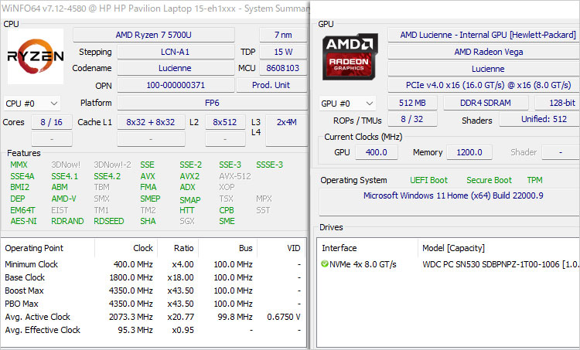This screenshot has height=350, width=580.
Task: Open the CPU #0 selector dropdown
Action: (x=32, y=103)
